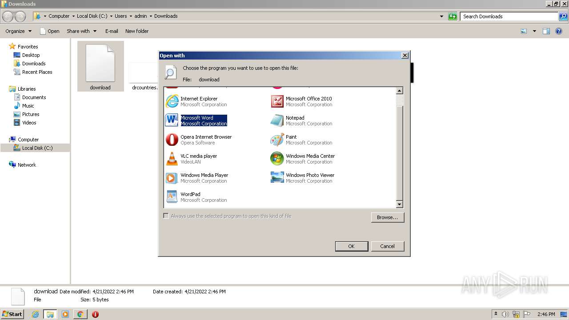Pick the VLC media player cone icon

pos(172,159)
